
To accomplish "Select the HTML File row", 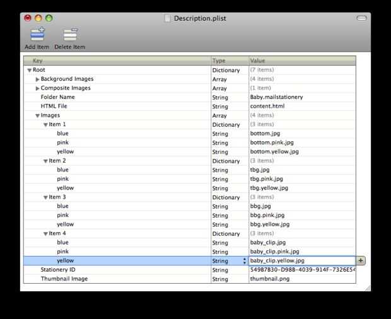I will click(190, 106).
